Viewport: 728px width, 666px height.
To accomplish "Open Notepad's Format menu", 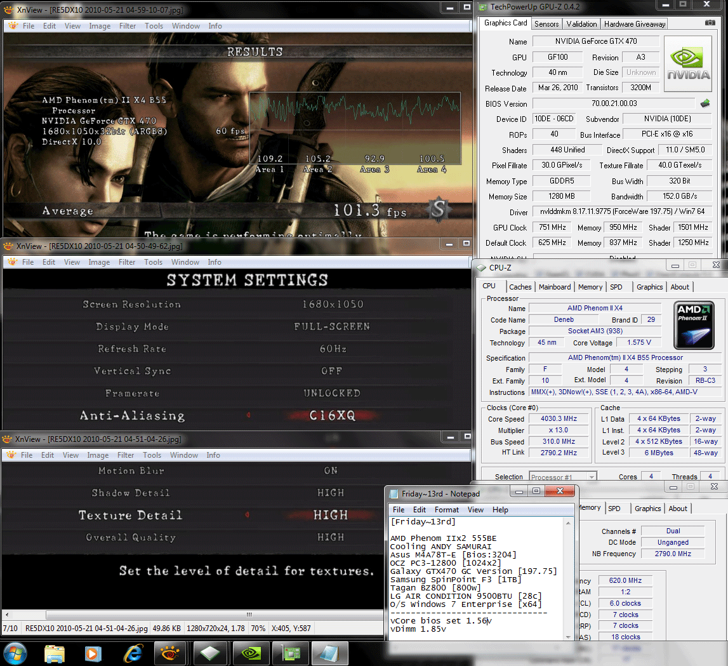I will coord(447,509).
